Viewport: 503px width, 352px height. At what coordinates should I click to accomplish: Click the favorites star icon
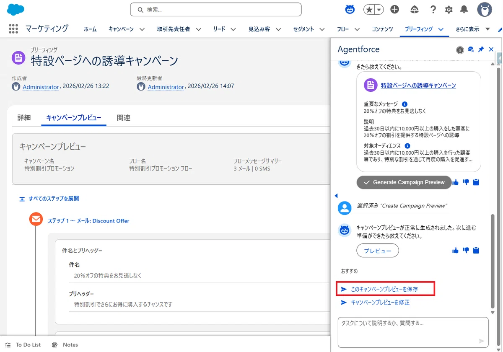[369, 10]
